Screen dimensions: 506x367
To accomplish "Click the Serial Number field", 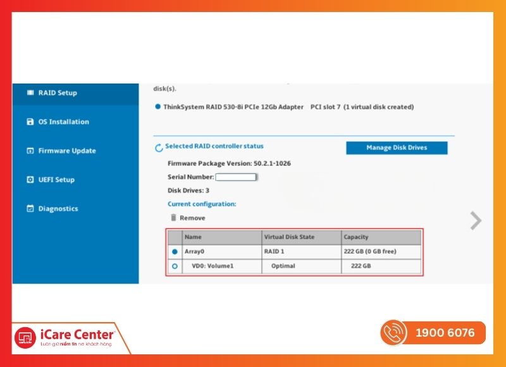I will tap(236, 177).
